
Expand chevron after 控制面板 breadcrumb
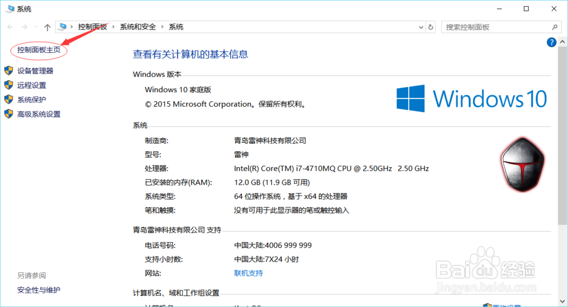(114, 27)
